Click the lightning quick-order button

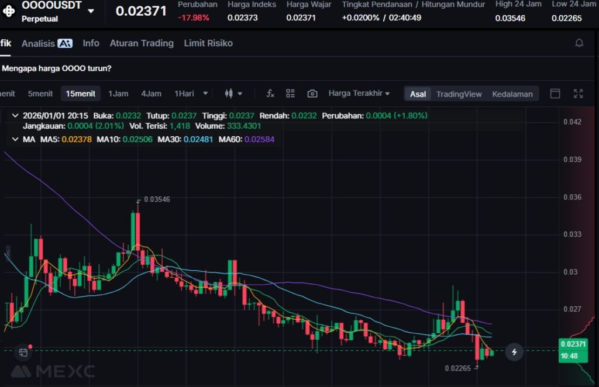point(514,352)
